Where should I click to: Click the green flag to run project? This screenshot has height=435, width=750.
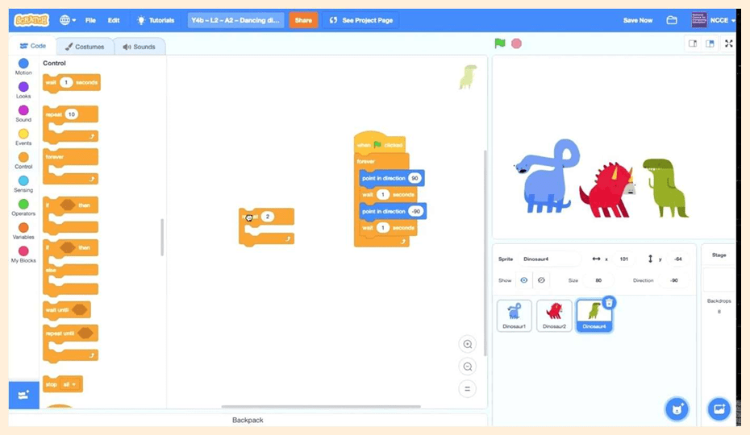click(x=500, y=43)
